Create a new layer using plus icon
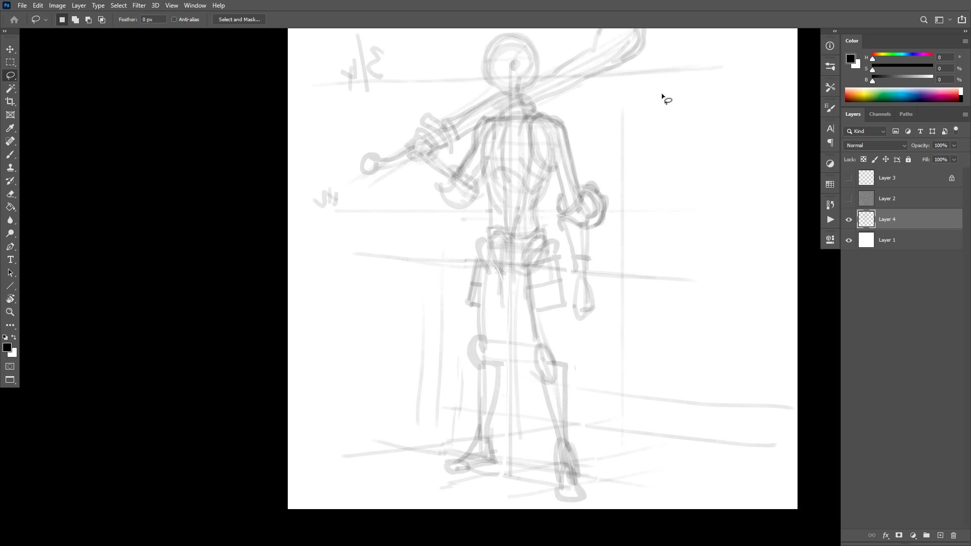This screenshot has height=546, width=971. 940,535
